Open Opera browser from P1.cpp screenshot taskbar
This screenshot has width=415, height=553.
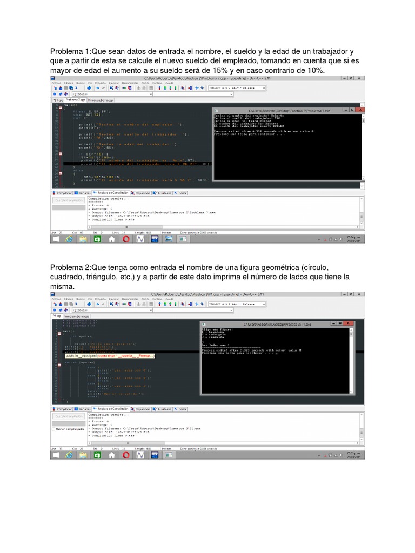(126, 455)
